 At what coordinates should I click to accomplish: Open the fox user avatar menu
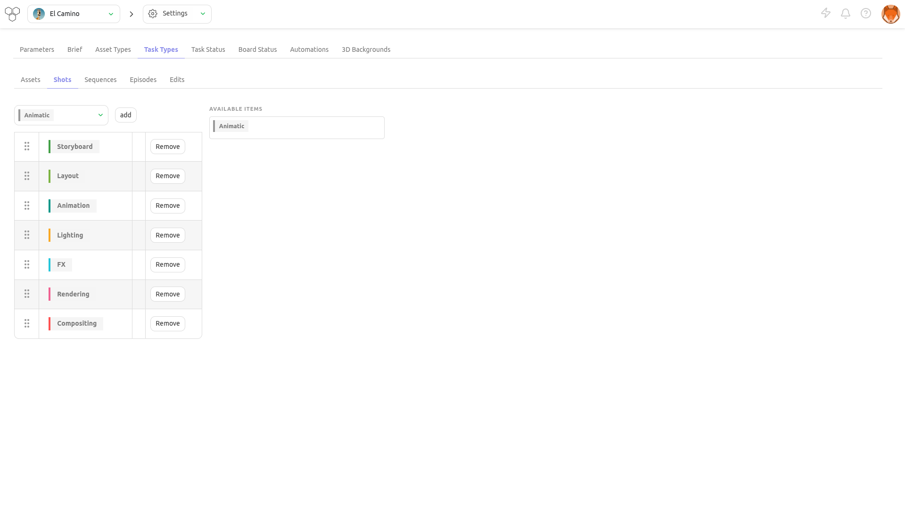891,14
